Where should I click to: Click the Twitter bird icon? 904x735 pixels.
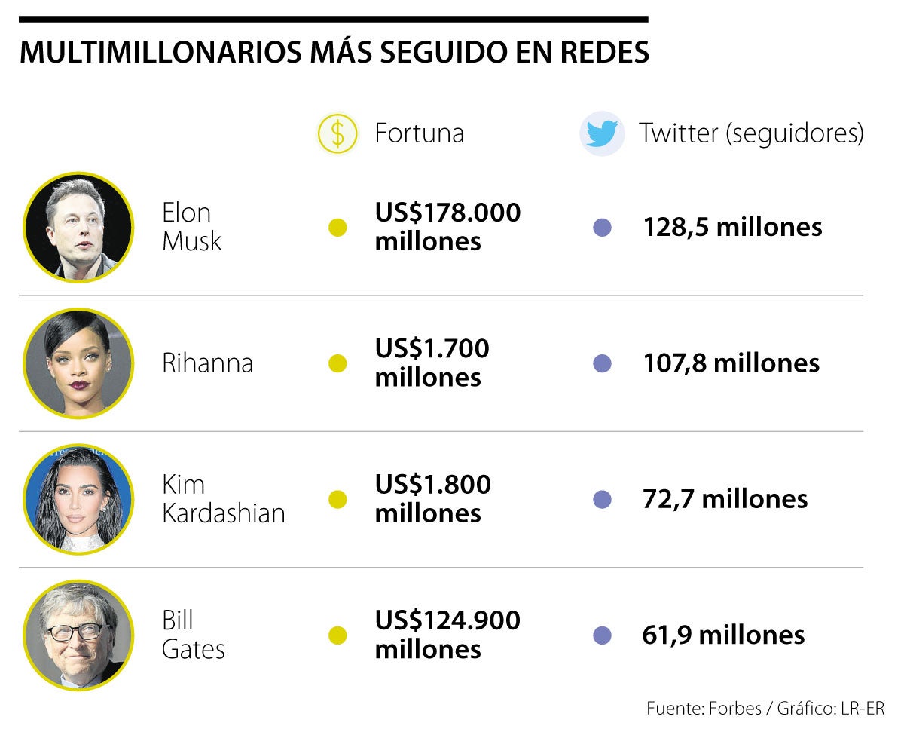click(x=602, y=134)
